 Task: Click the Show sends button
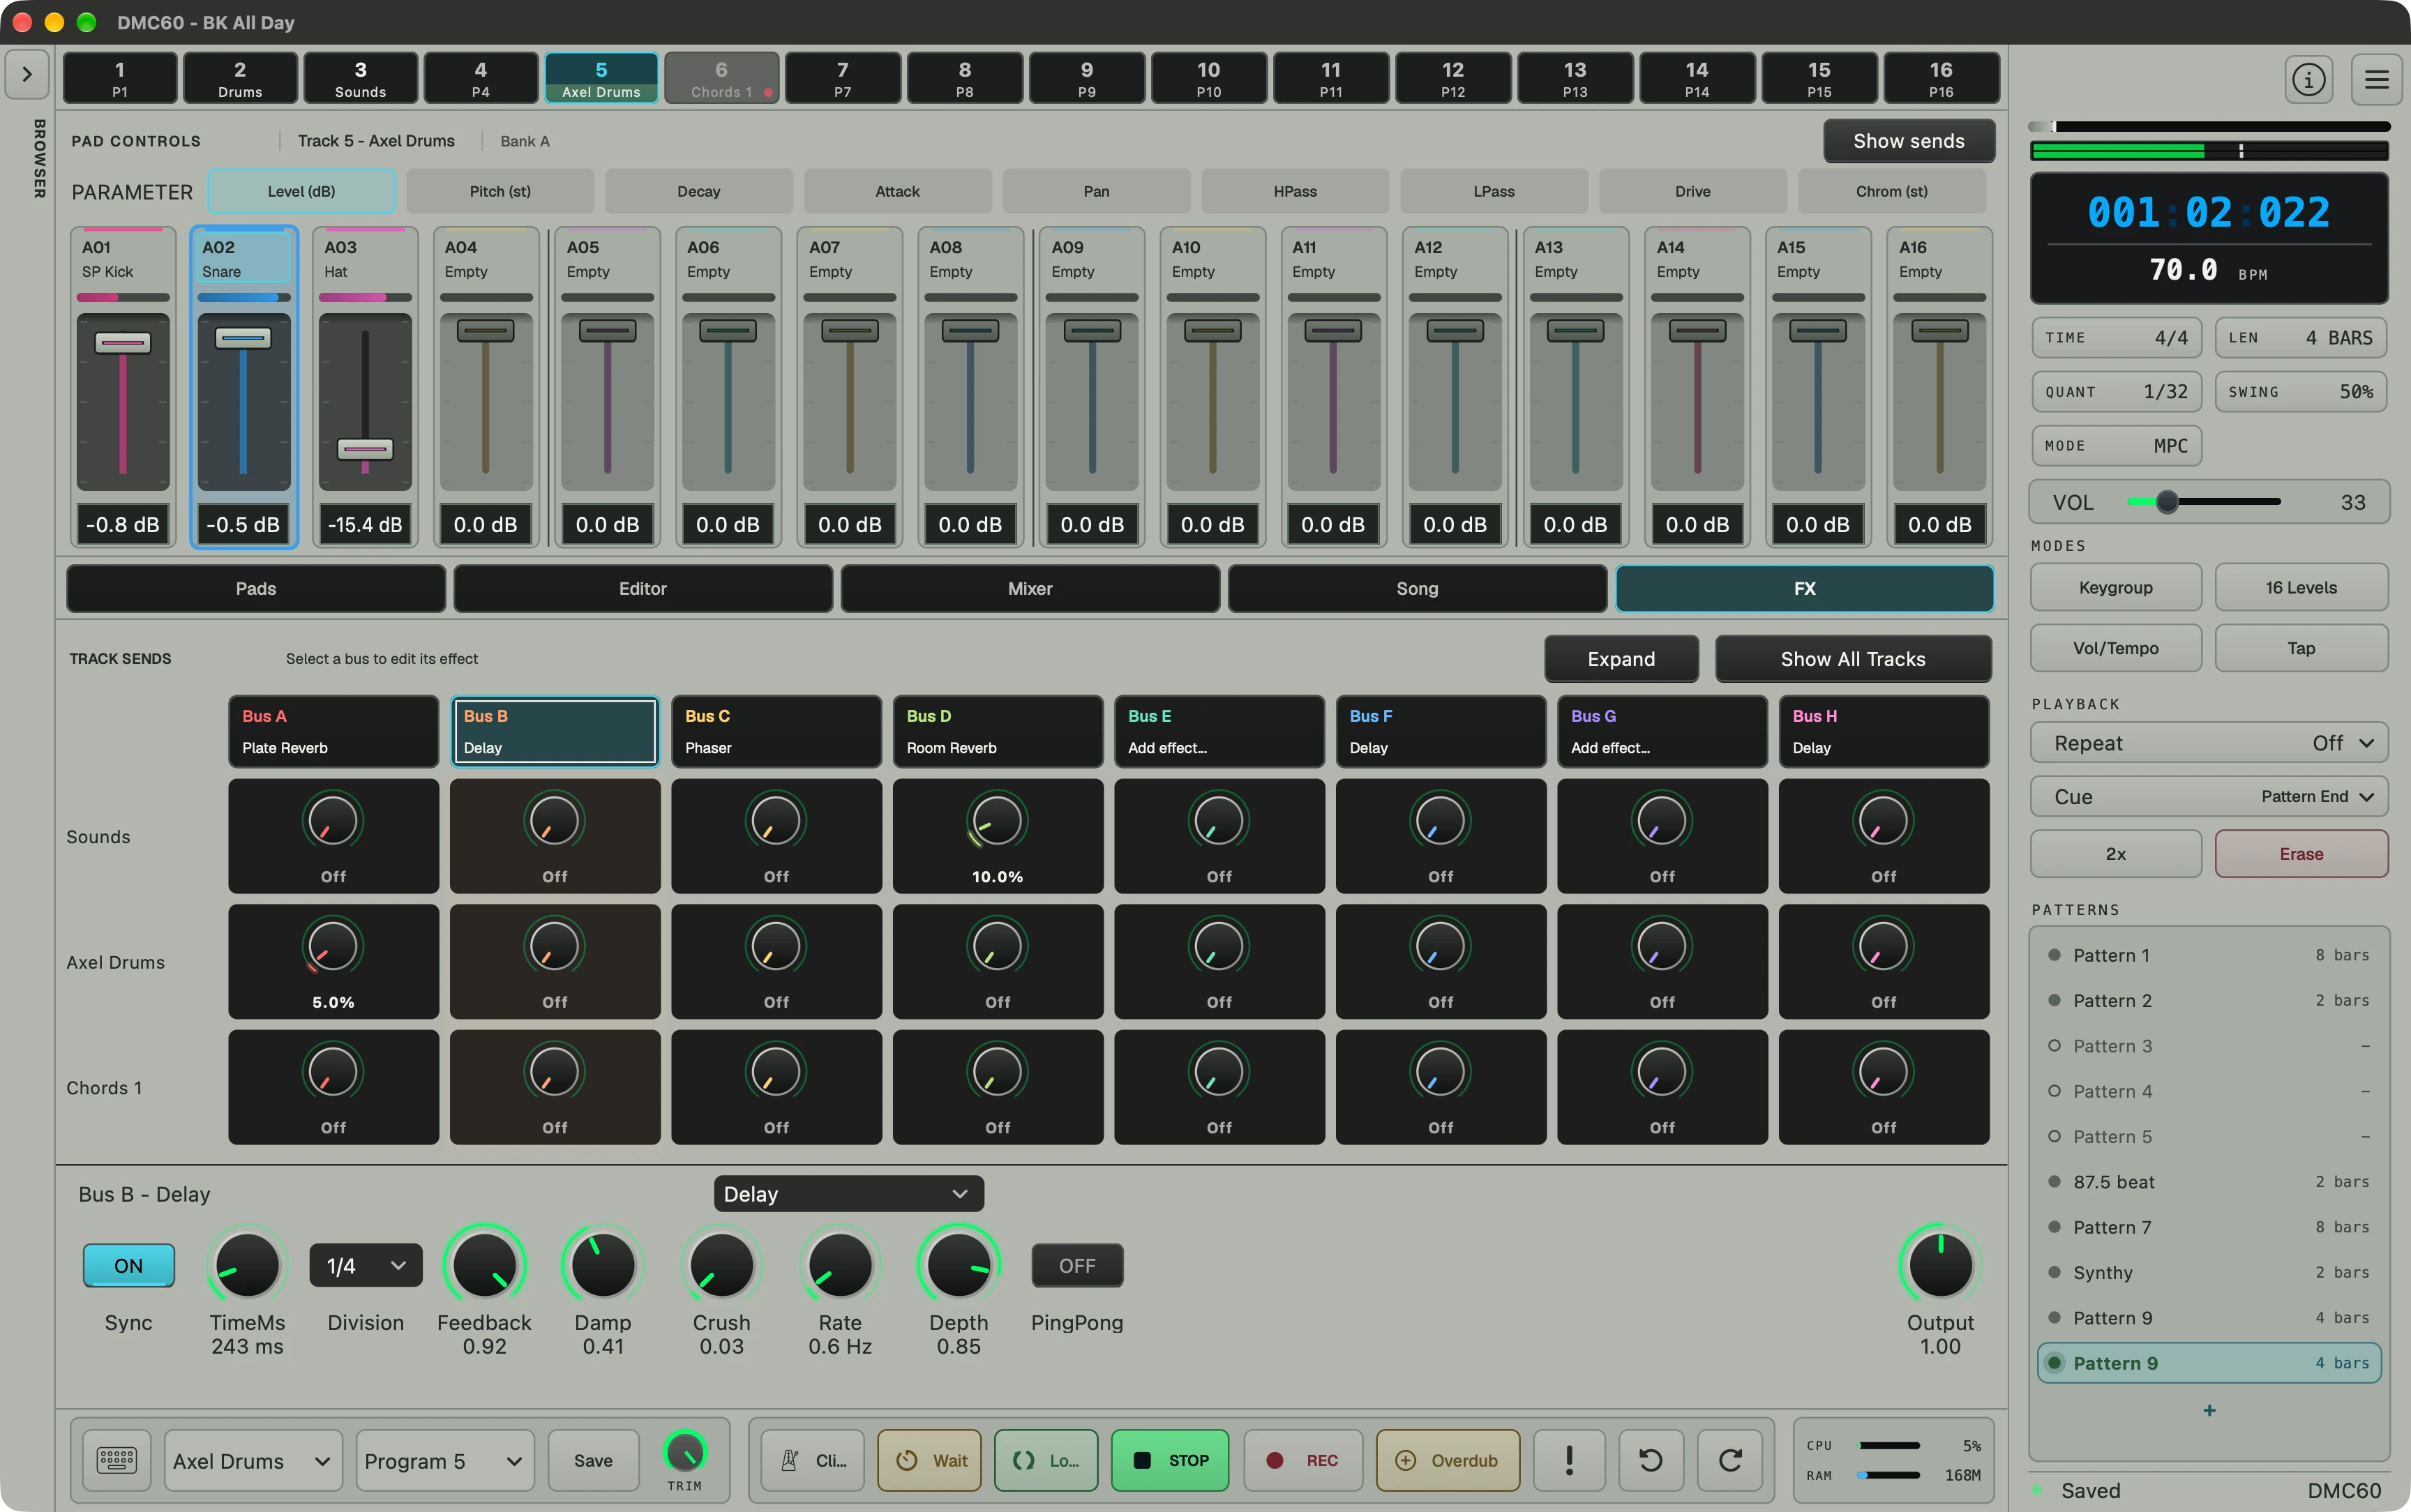[1908, 141]
